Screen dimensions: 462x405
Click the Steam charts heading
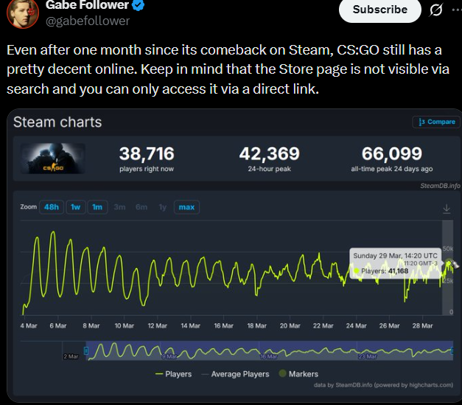point(57,122)
